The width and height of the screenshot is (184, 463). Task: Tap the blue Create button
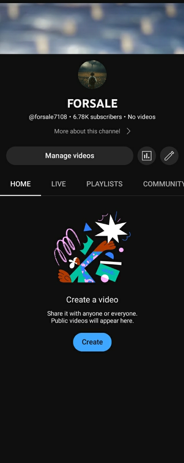point(92,342)
